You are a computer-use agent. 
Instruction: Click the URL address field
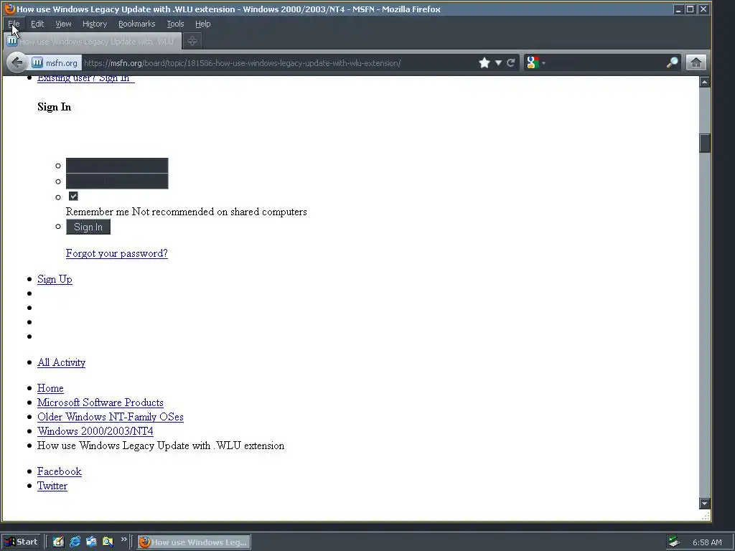[x=279, y=63]
